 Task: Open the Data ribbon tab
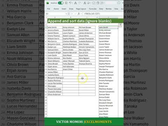[101, 9]
